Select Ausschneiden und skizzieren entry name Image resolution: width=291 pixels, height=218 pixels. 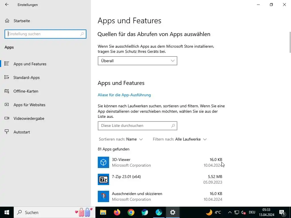click(x=137, y=194)
